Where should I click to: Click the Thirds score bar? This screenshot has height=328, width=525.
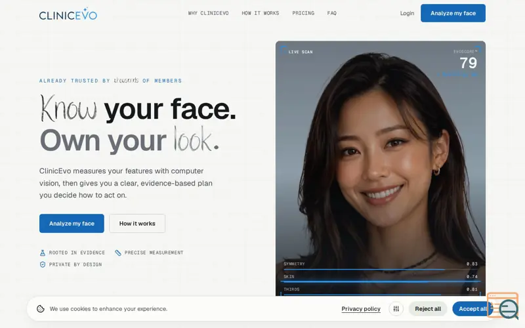(x=381, y=295)
